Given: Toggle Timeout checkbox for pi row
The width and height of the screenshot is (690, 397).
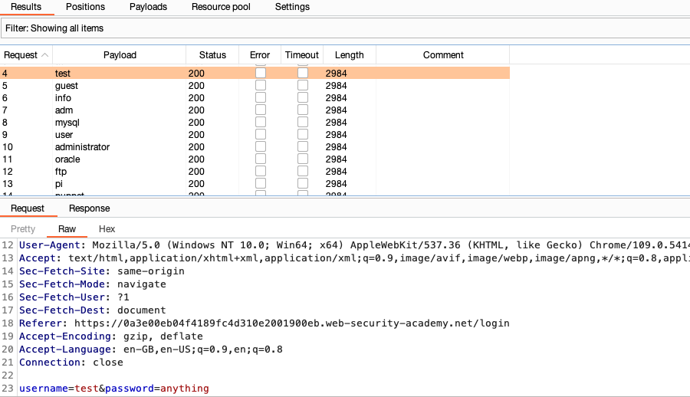Looking at the screenshot, I should coord(303,184).
